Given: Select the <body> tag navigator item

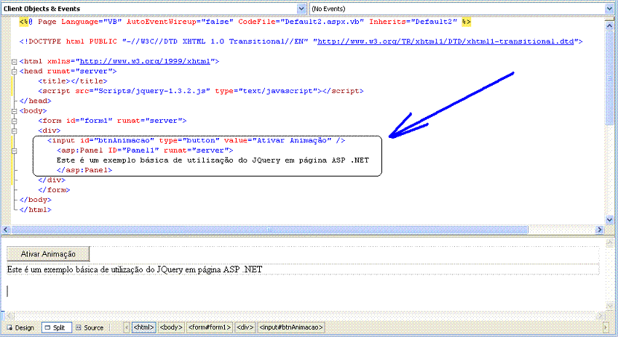Looking at the screenshot, I should tap(170, 327).
